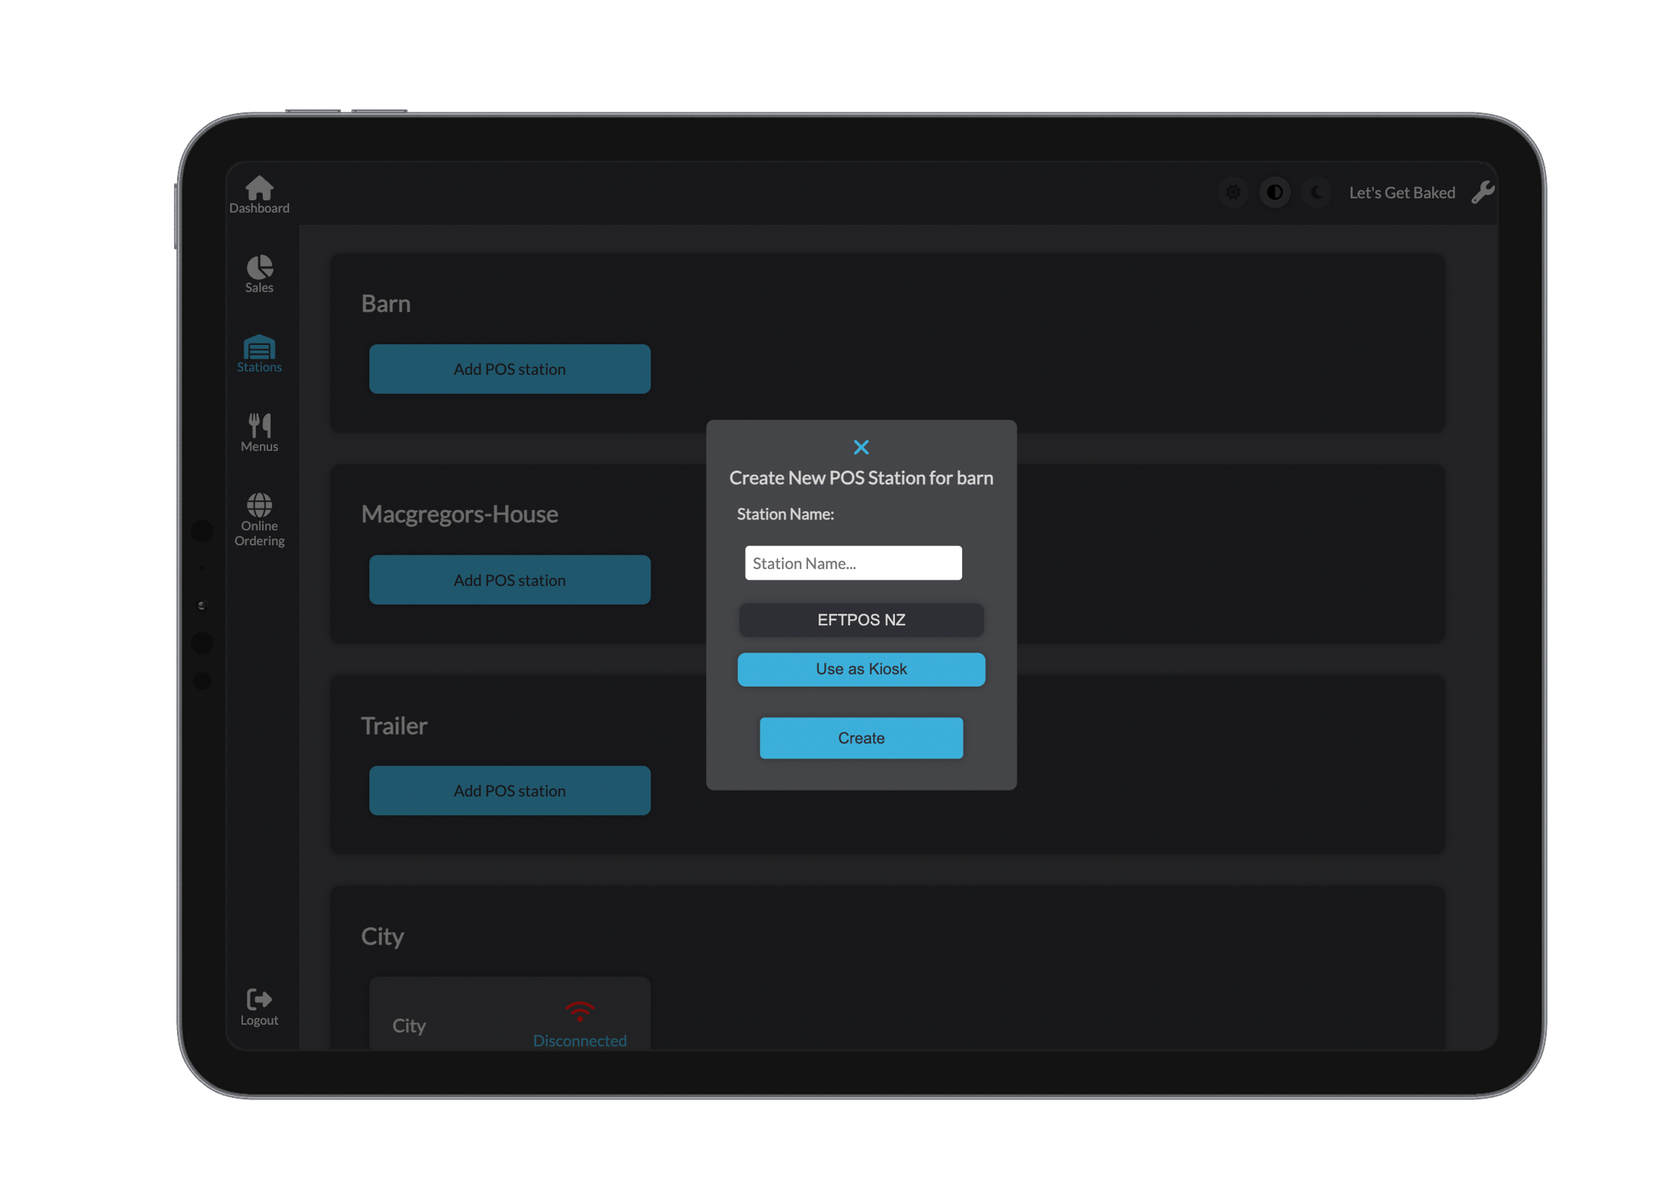Create the new POS station
The width and height of the screenshot is (1678, 1186).
[x=861, y=738]
